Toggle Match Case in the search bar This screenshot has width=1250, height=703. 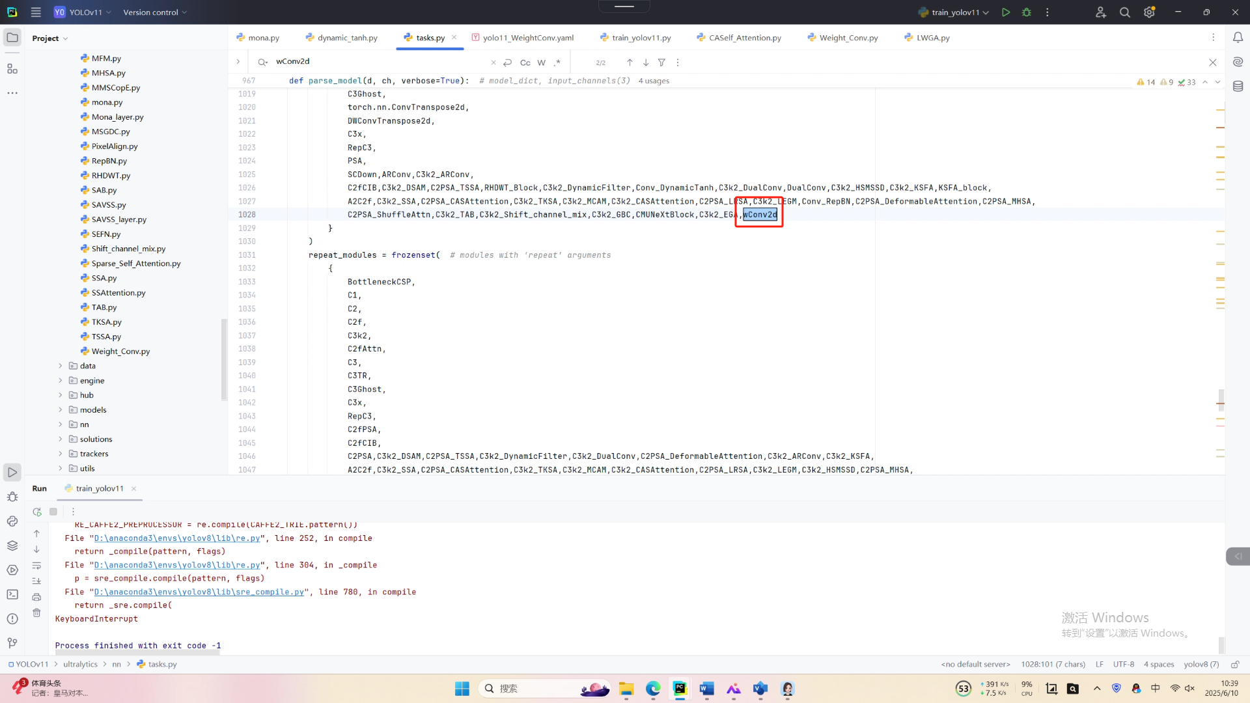[x=525, y=62]
